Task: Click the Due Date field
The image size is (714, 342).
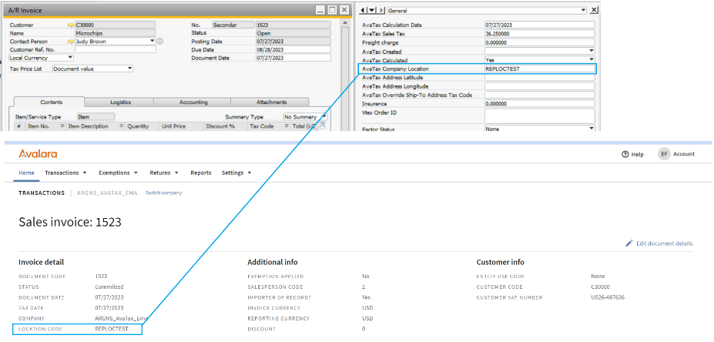Action: tap(293, 49)
